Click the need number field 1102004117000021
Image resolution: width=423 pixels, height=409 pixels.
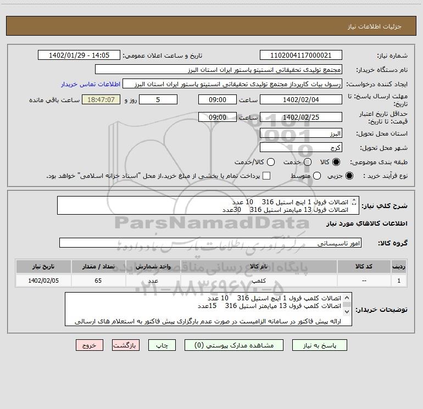pos(301,55)
